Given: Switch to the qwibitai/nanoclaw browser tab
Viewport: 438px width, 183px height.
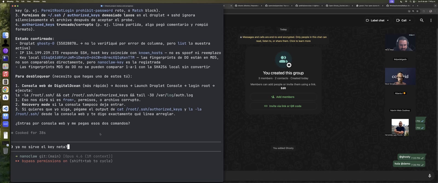Looking at the screenshot, I should [308, 5].
